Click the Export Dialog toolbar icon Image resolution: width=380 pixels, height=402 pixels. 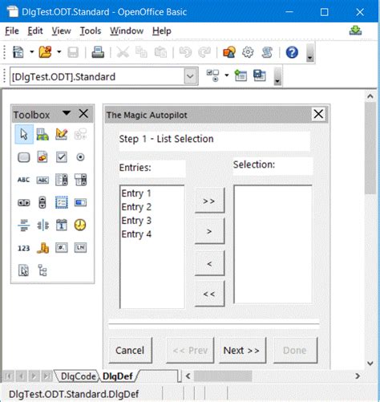tap(260, 75)
